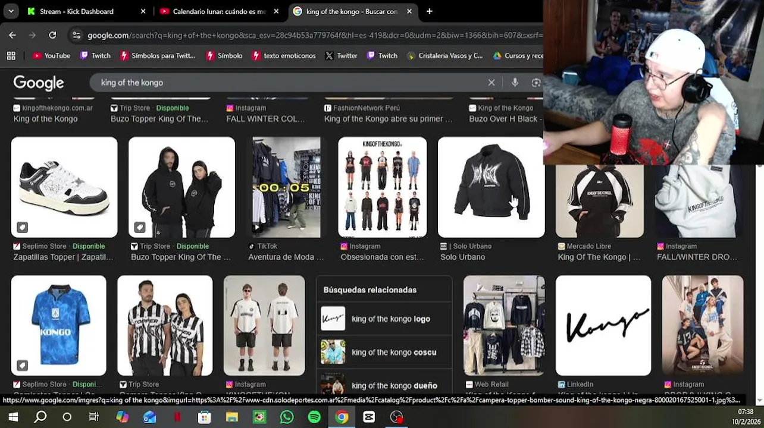
Task: Open the Windows Start menu
Action: point(13,417)
